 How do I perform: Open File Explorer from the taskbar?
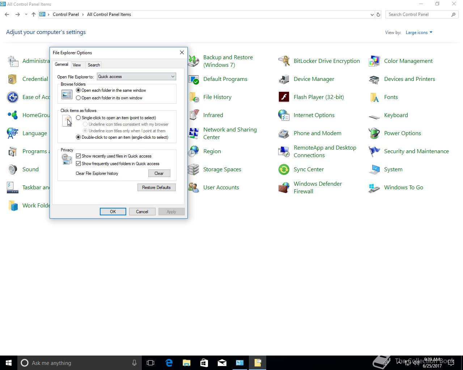coord(187,363)
